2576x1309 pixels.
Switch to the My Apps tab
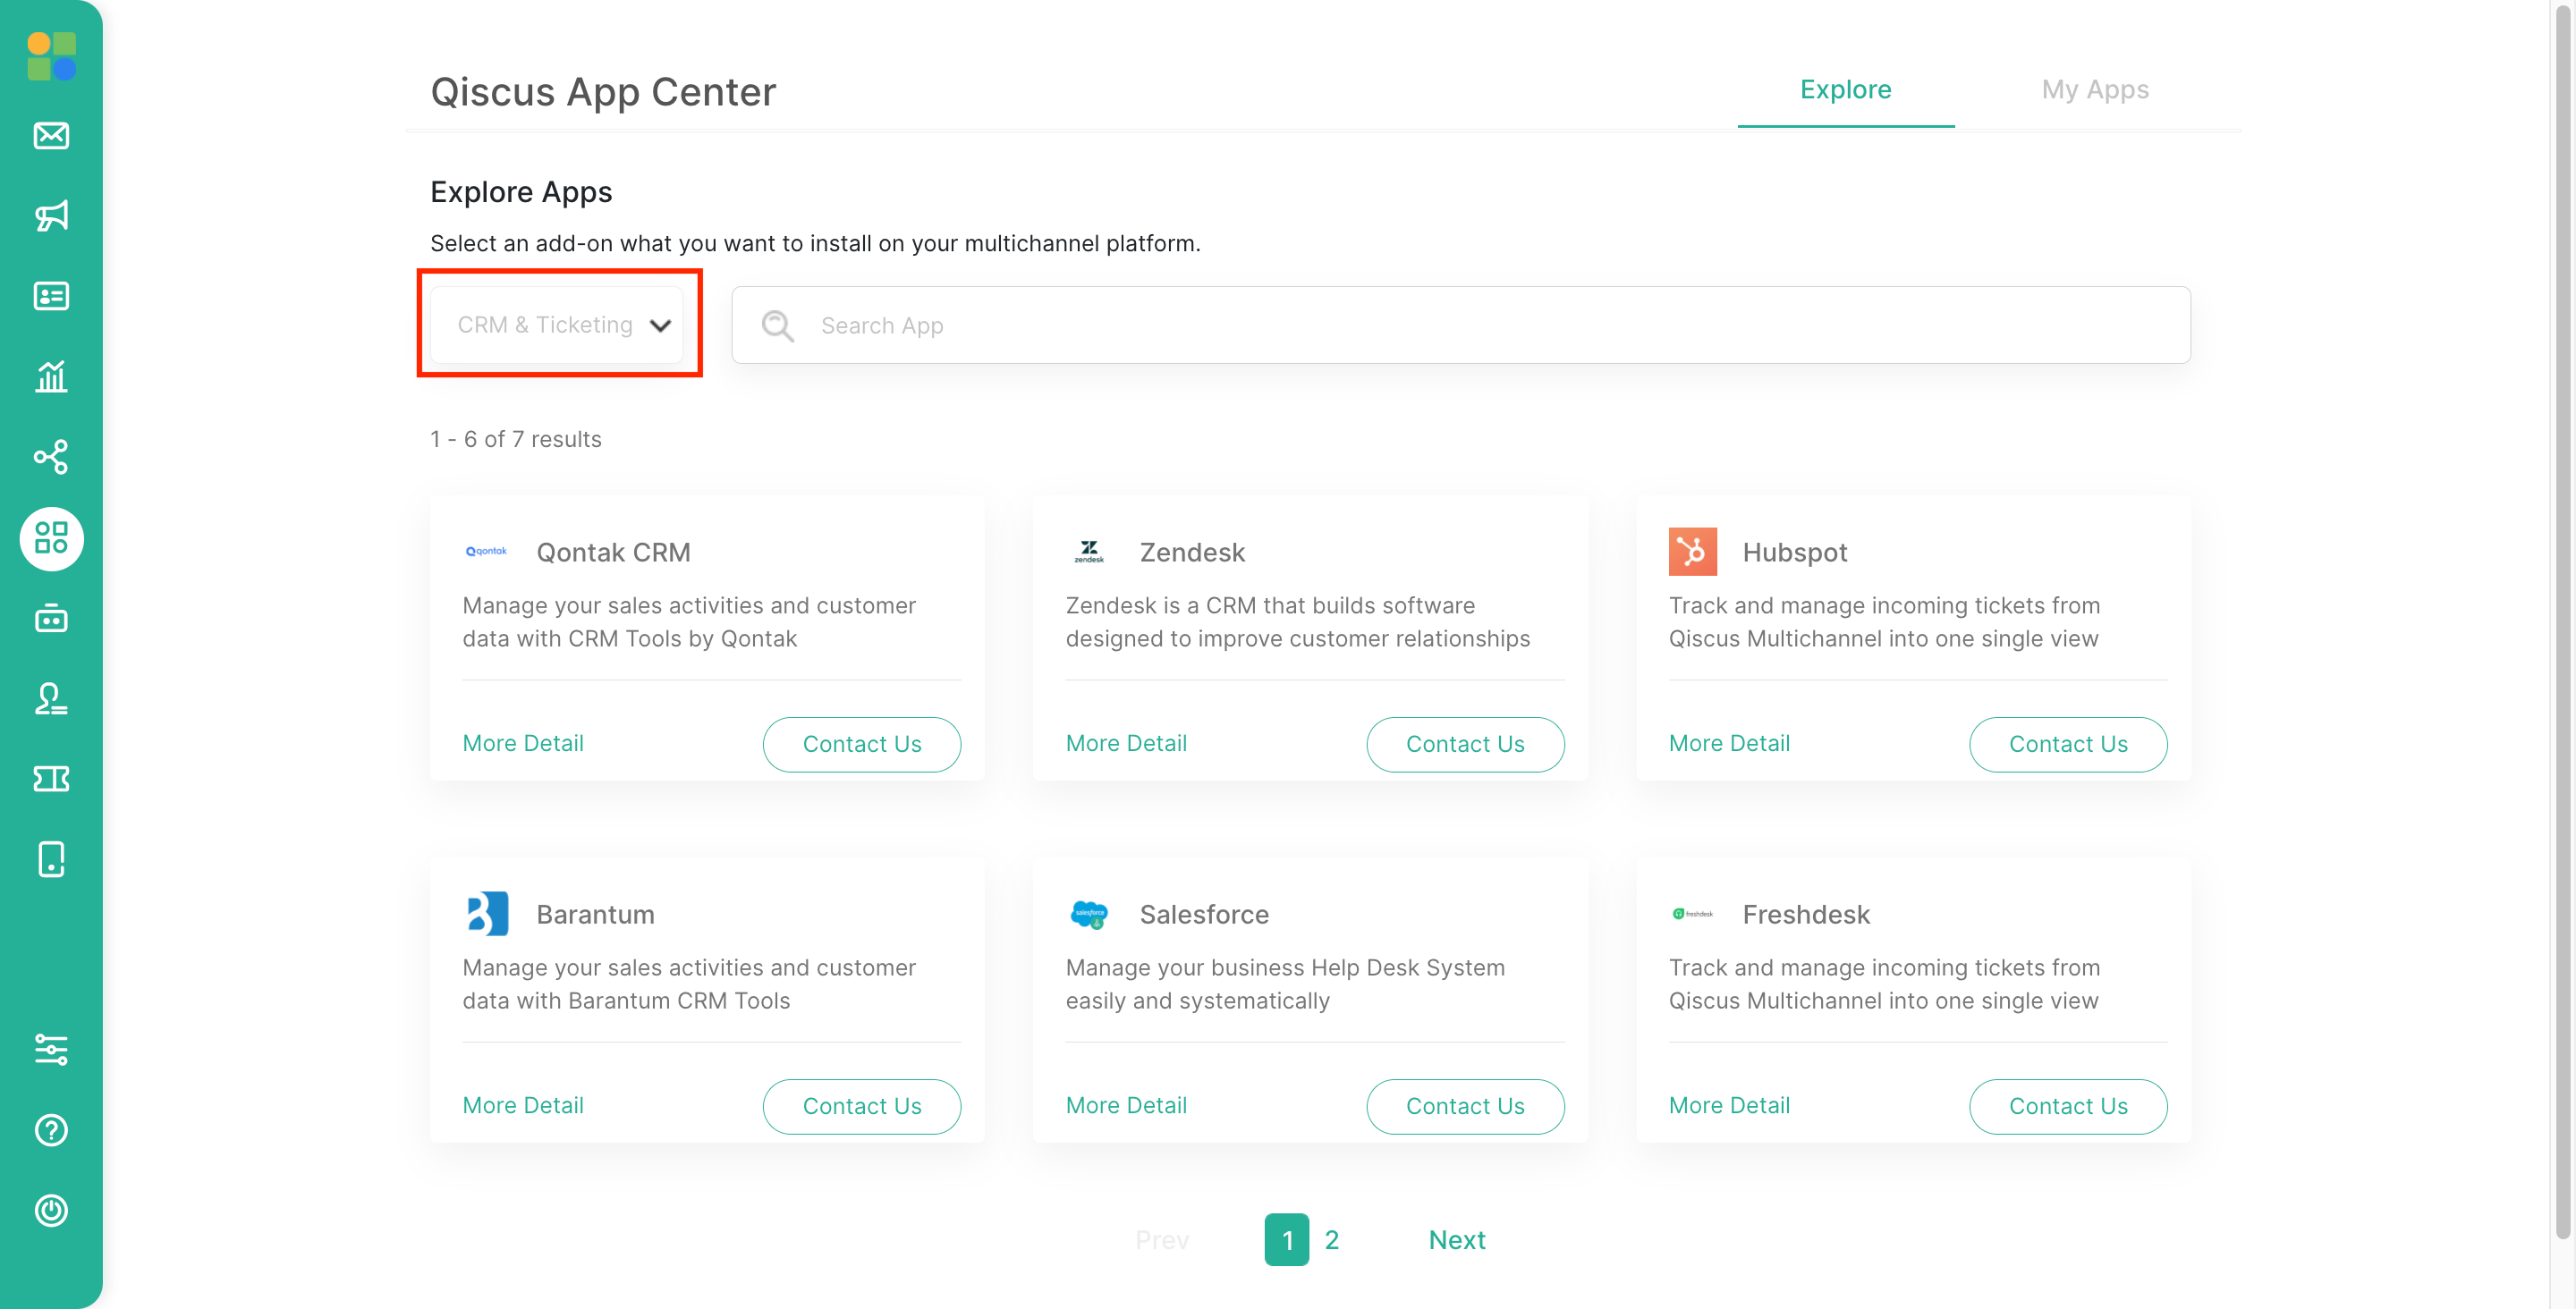click(2094, 90)
